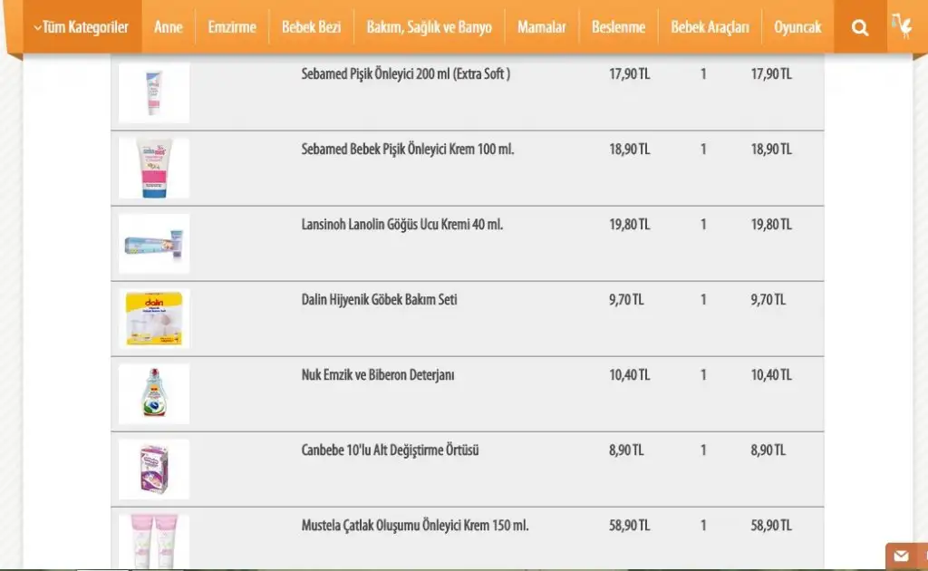
Task: Open the Anne menu
Action: click(x=168, y=27)
